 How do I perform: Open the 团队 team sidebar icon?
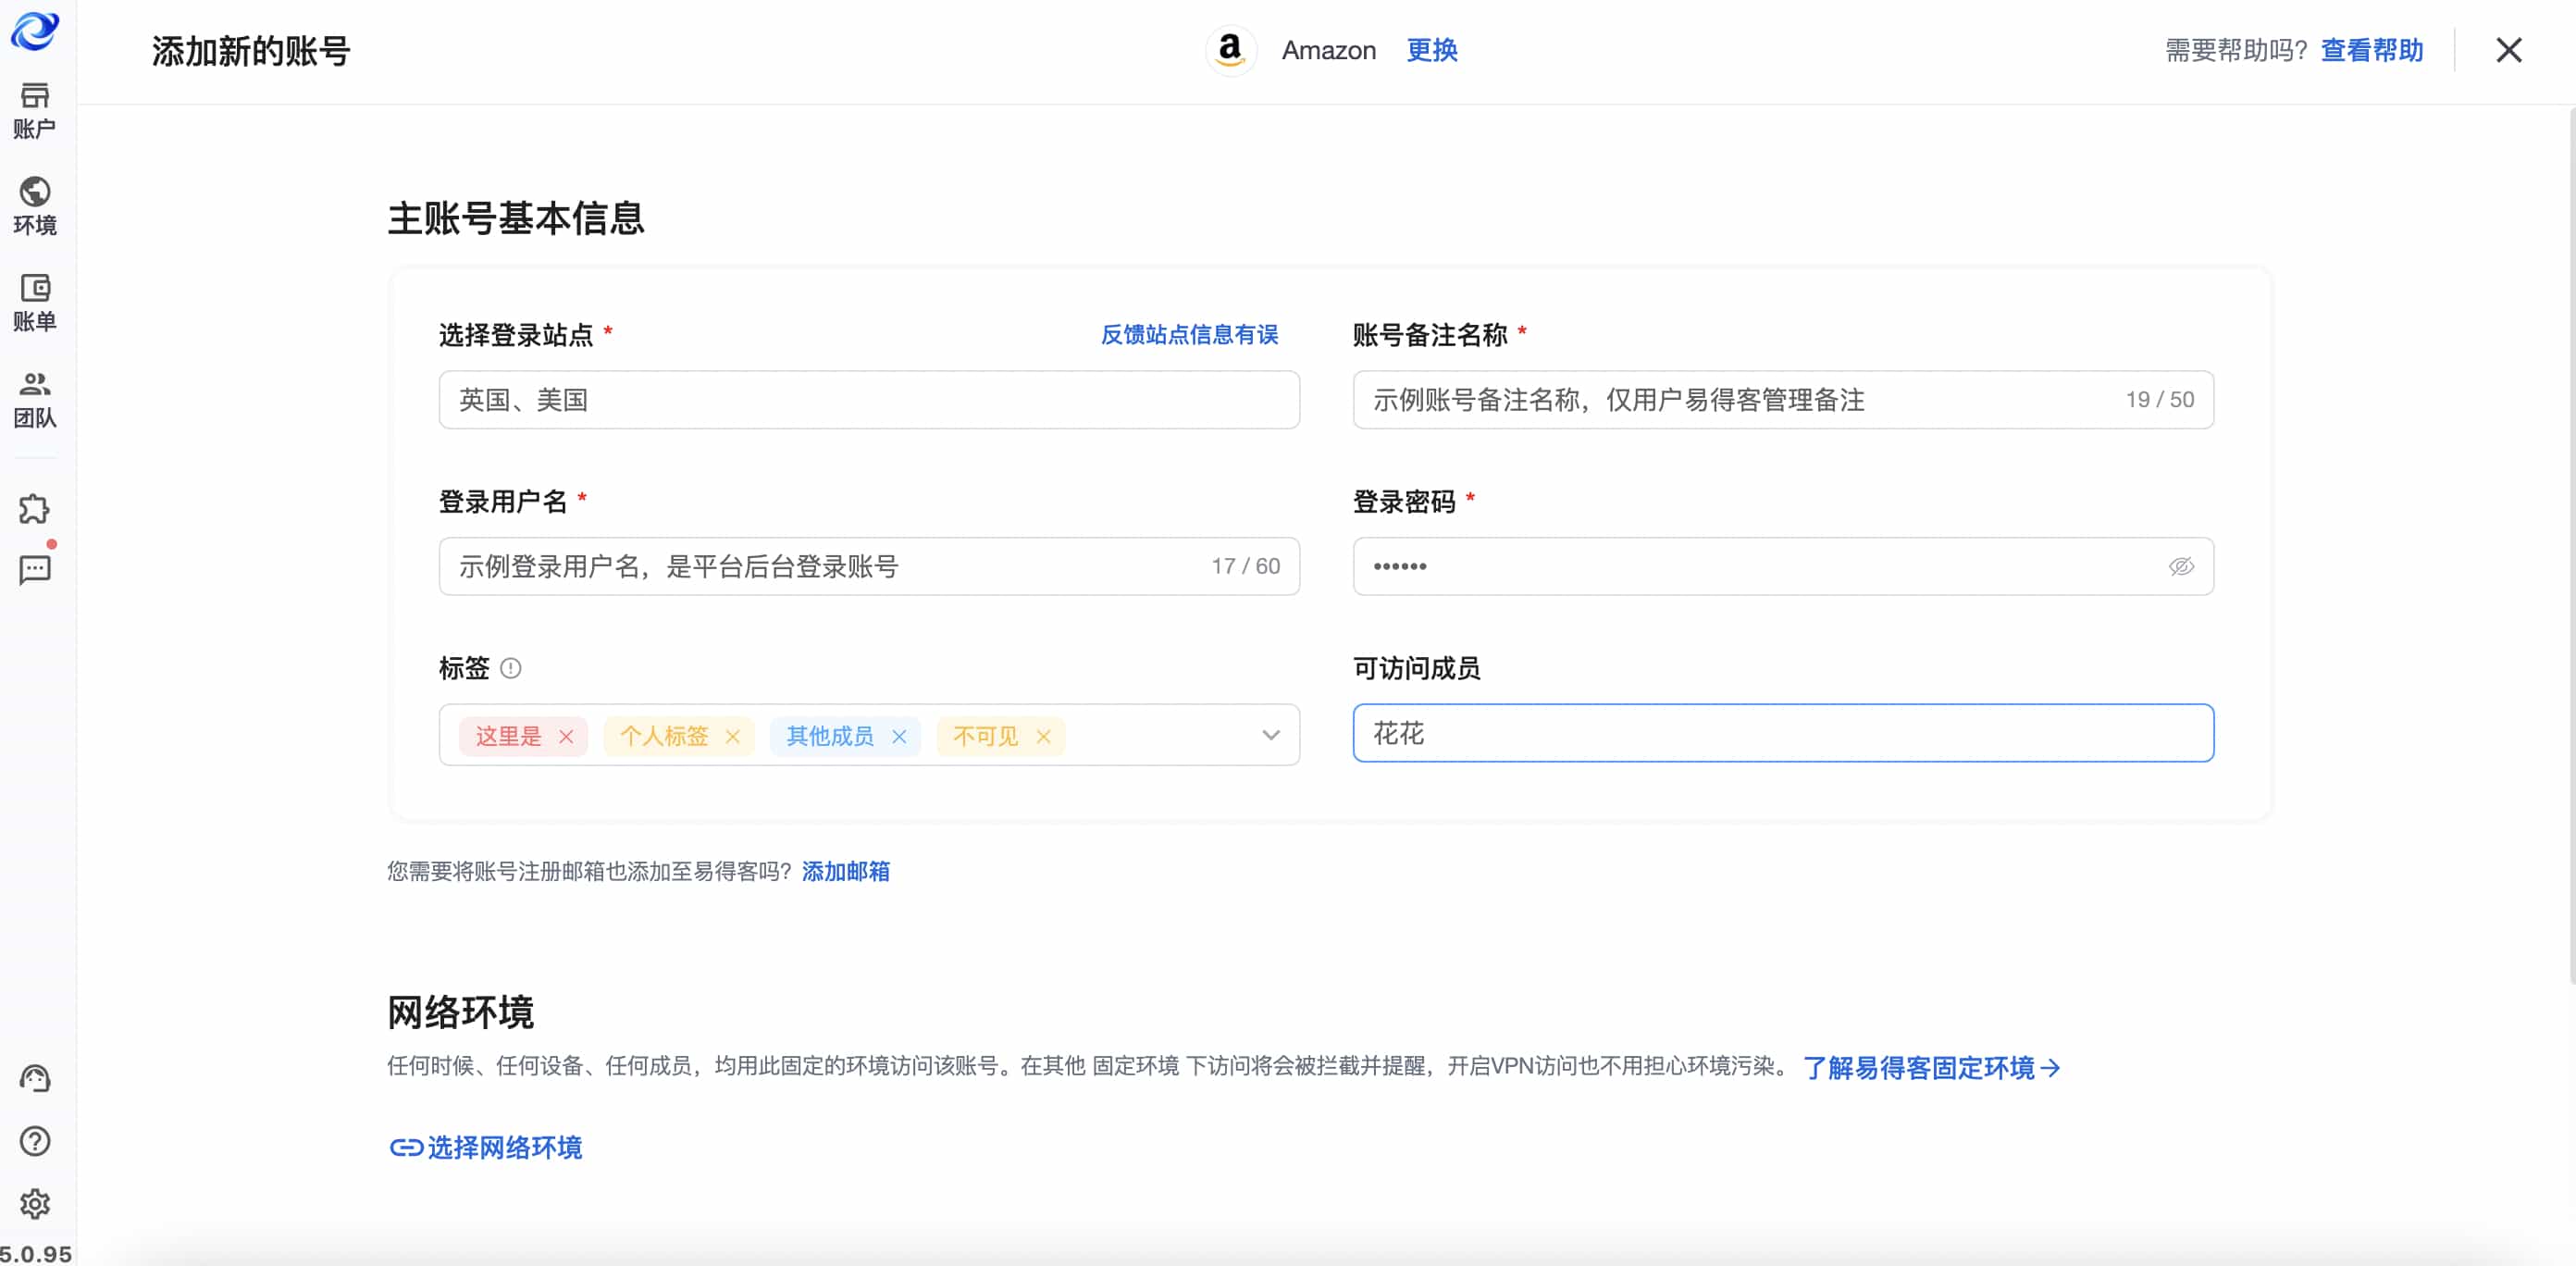[x=35, y=400]
